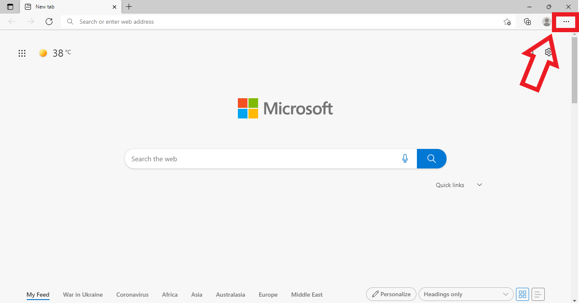
Task: Run the search with the magnifier button
Action: pyautogui.click(x=431, y=158)
